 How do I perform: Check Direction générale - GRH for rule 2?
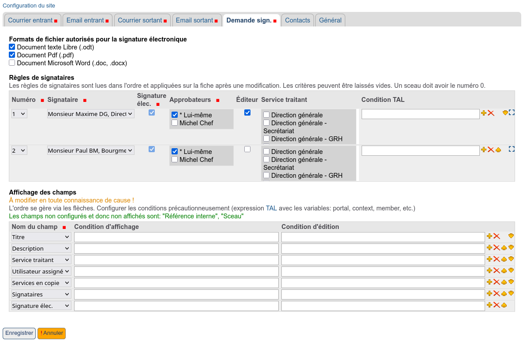266,175
